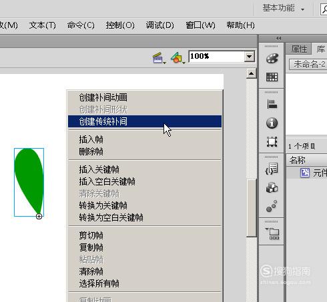Choose 创建补间动画 from context menu
Image resolution: width=327 pixels, height=302 pixels.
tap(145, 97)
